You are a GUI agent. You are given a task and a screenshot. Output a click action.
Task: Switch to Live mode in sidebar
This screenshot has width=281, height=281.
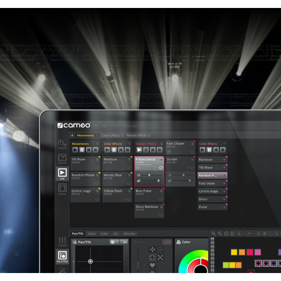(x=62, y=174)
